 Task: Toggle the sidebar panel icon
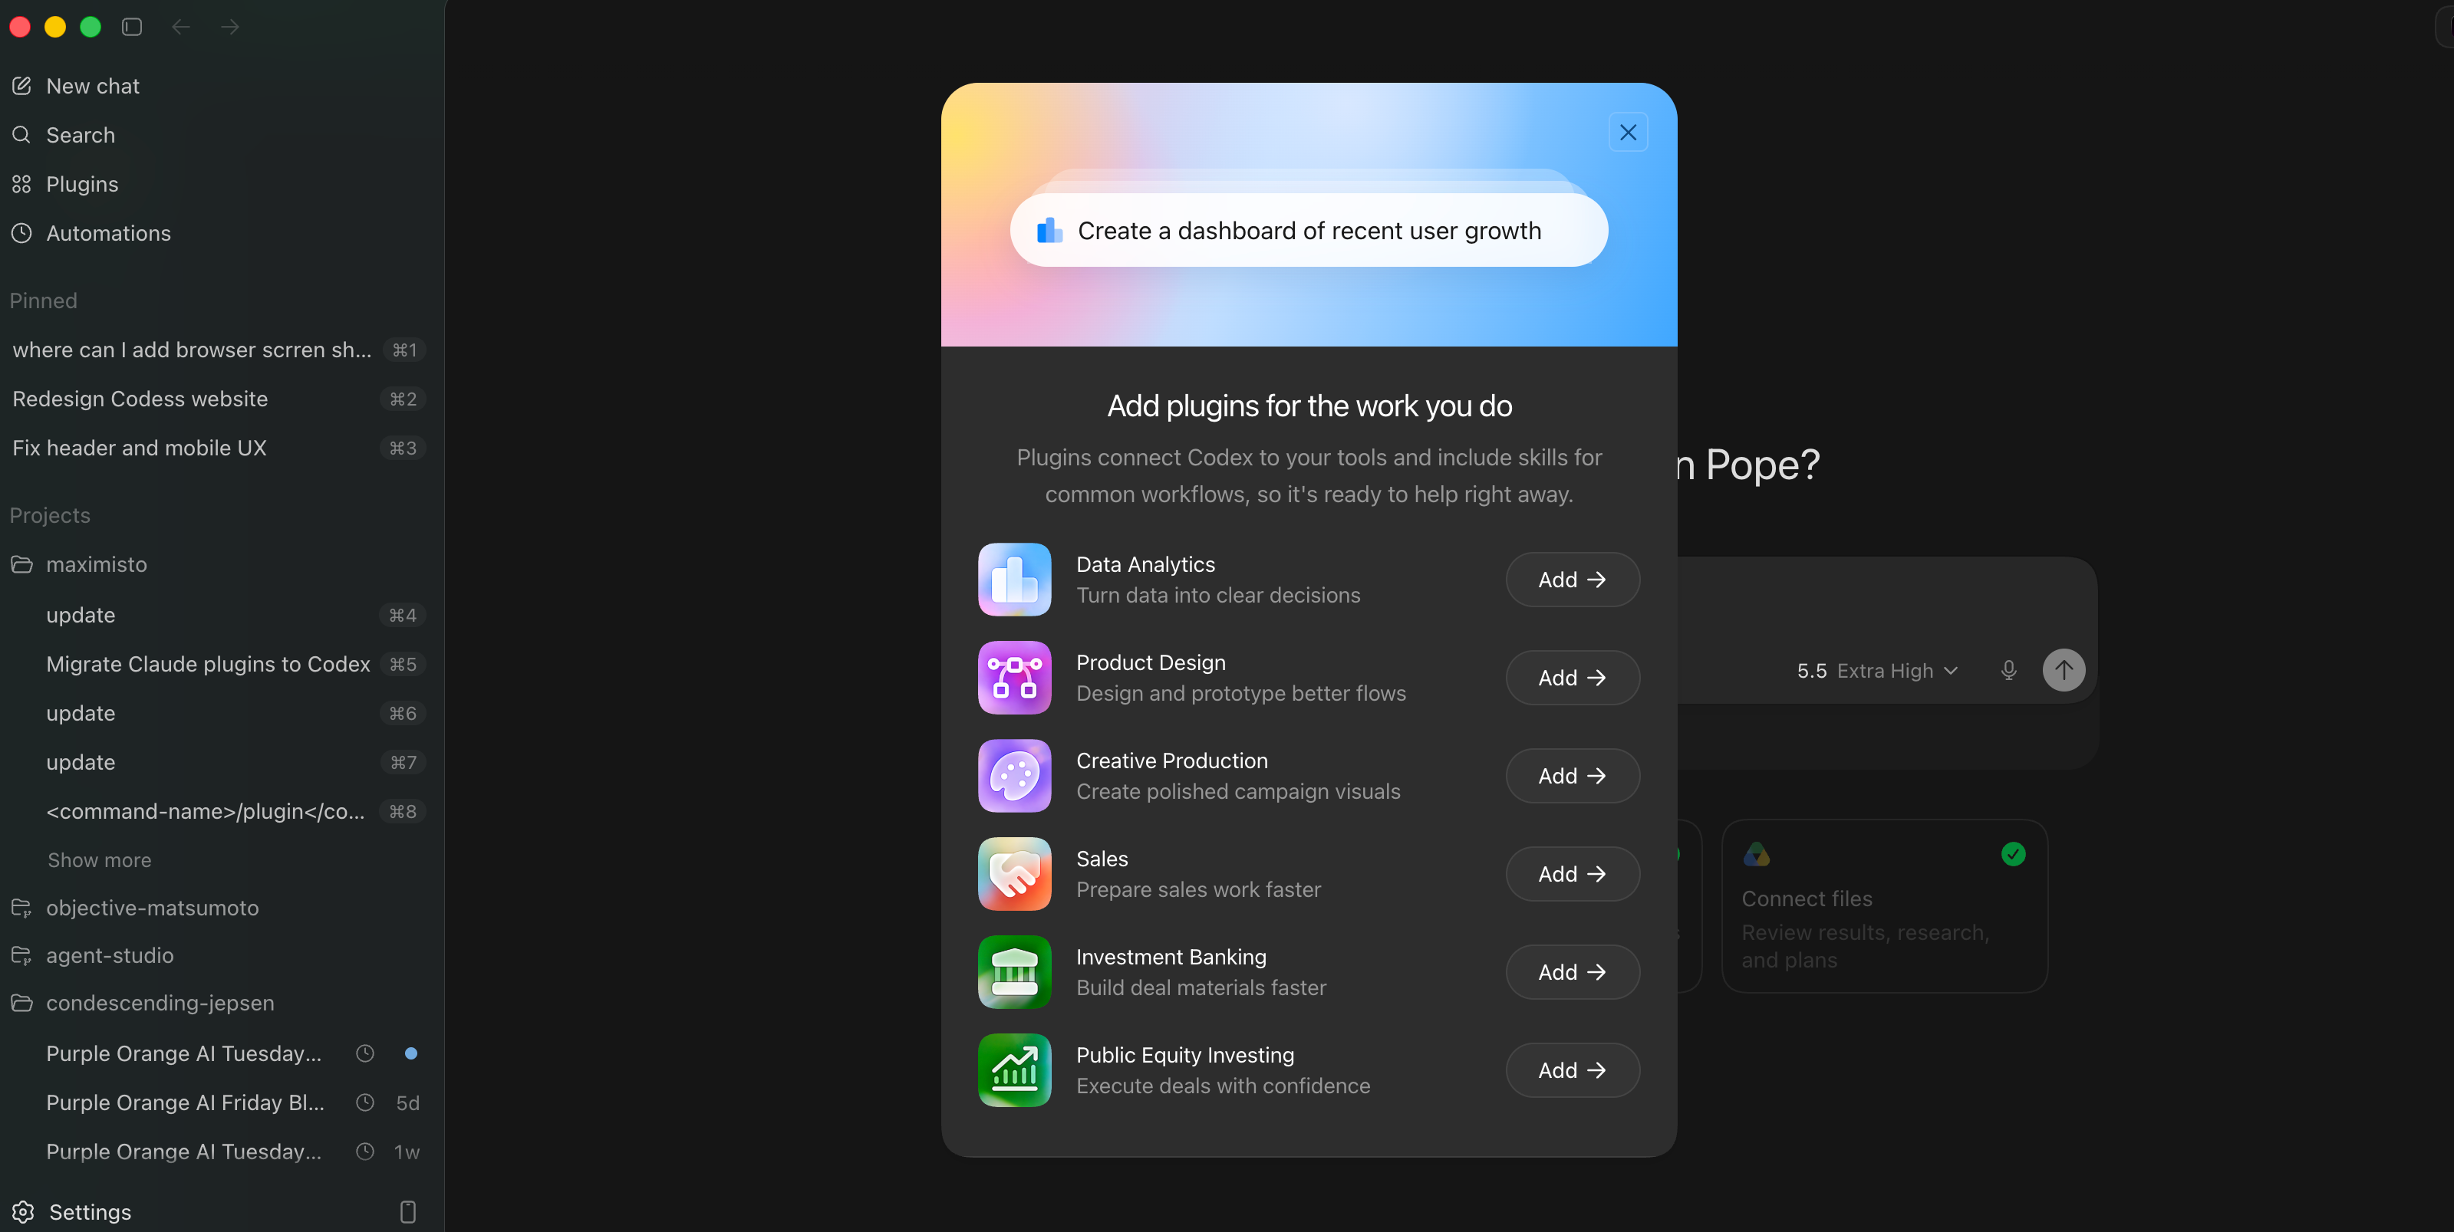(x=133, y=27)
